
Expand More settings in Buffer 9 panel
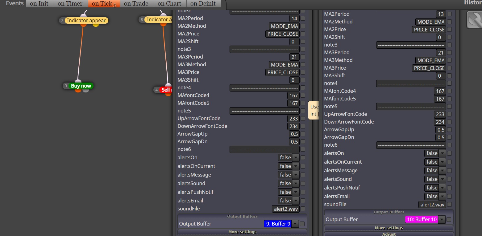(242, 232)
